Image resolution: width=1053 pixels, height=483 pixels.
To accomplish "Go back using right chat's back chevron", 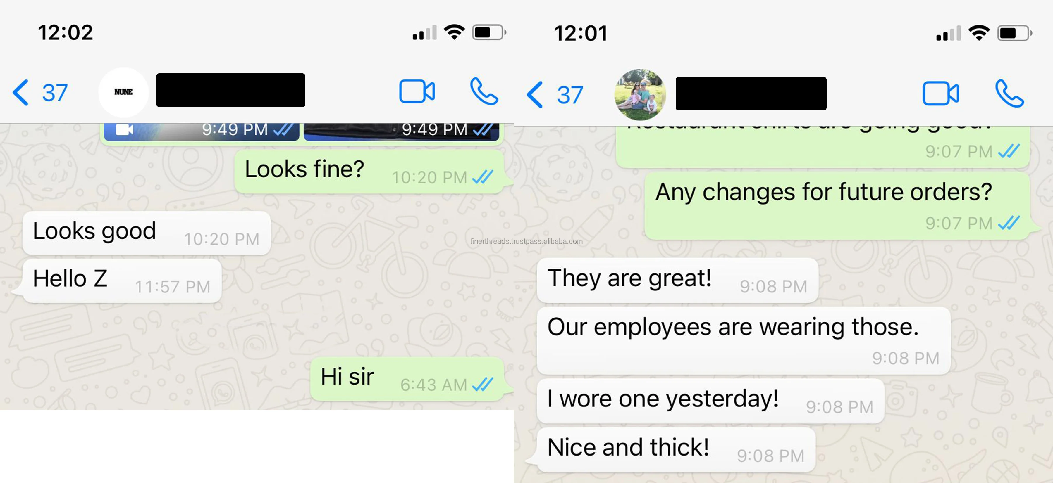I will (x=535, y=95).
